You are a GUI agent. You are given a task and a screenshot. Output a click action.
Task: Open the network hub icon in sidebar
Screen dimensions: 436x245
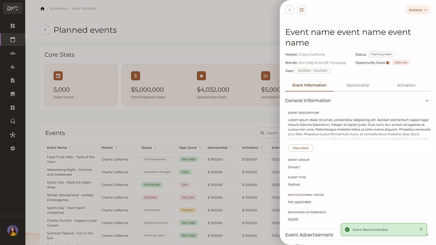click(13, 135)
